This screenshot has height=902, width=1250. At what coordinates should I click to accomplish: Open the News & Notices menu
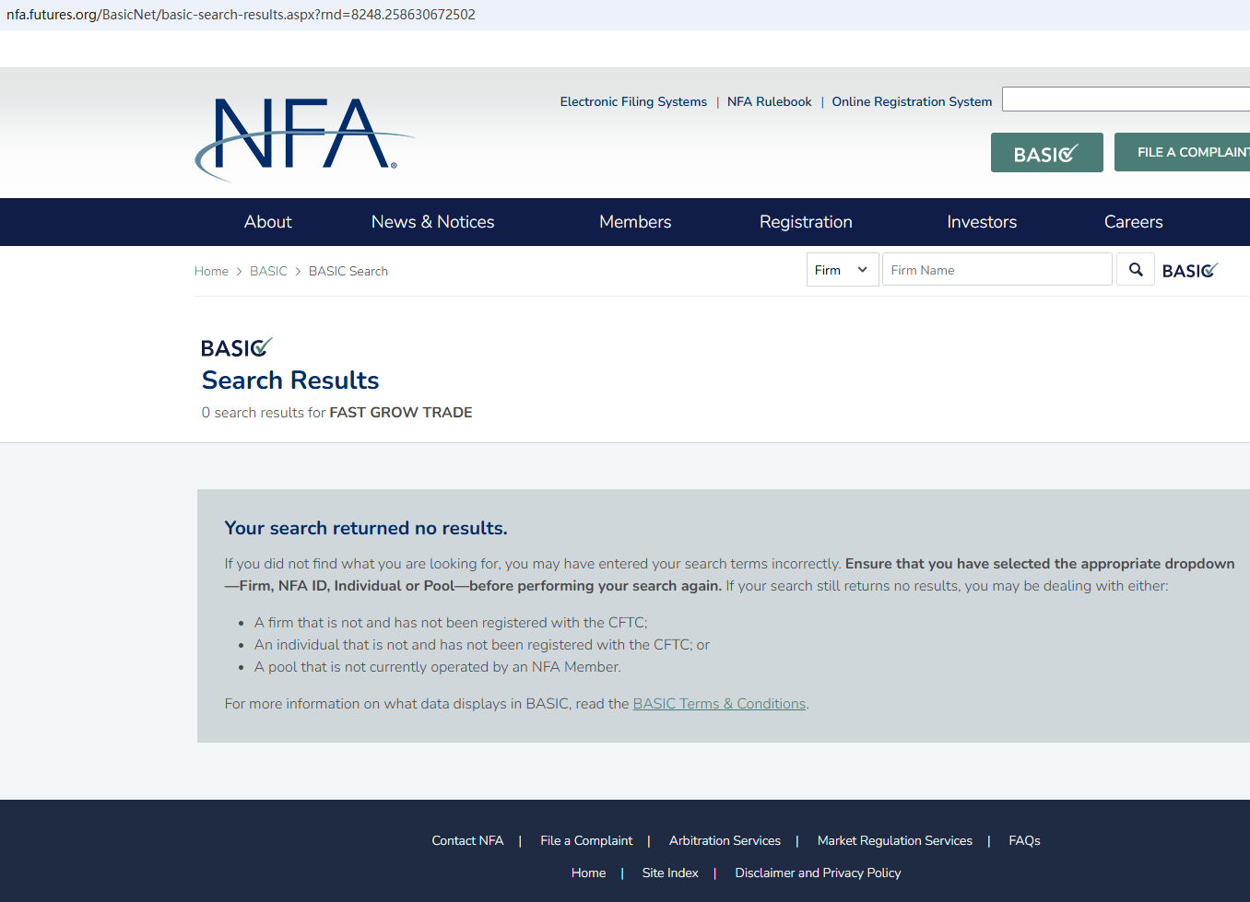(x=432, y=222)
